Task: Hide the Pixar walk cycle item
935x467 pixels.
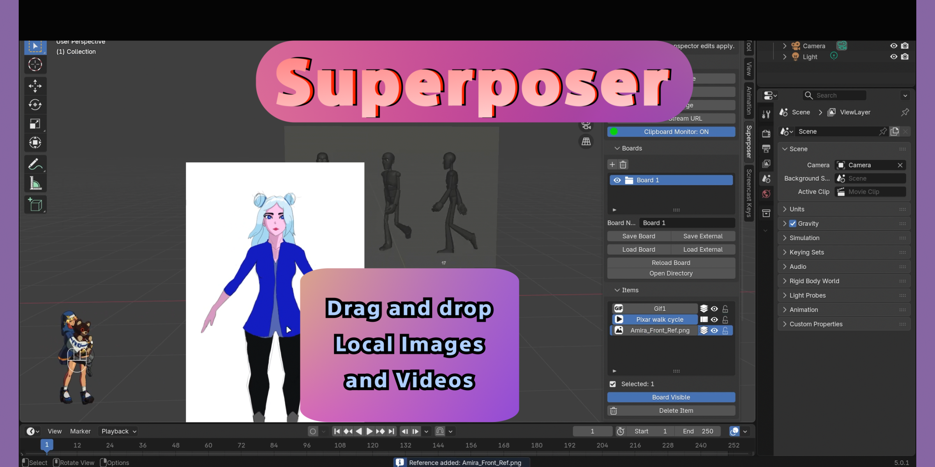Action: tap(714, 320)
